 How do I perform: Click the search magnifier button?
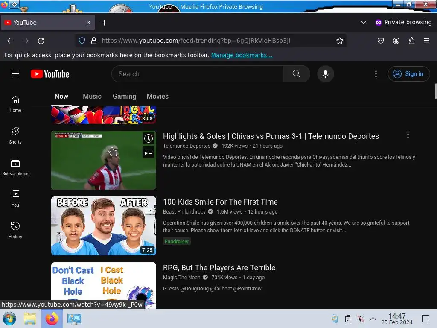[296, 74]
